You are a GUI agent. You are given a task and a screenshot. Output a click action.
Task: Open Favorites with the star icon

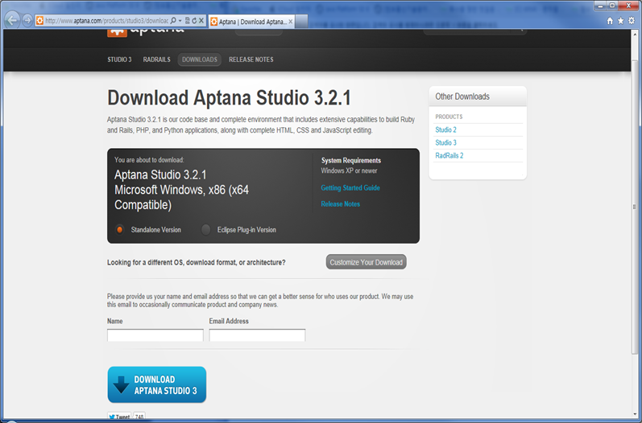(x=621, y=21)
